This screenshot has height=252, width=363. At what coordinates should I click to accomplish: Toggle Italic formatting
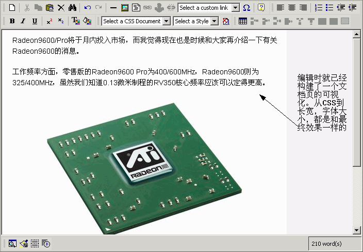[23, 21]
